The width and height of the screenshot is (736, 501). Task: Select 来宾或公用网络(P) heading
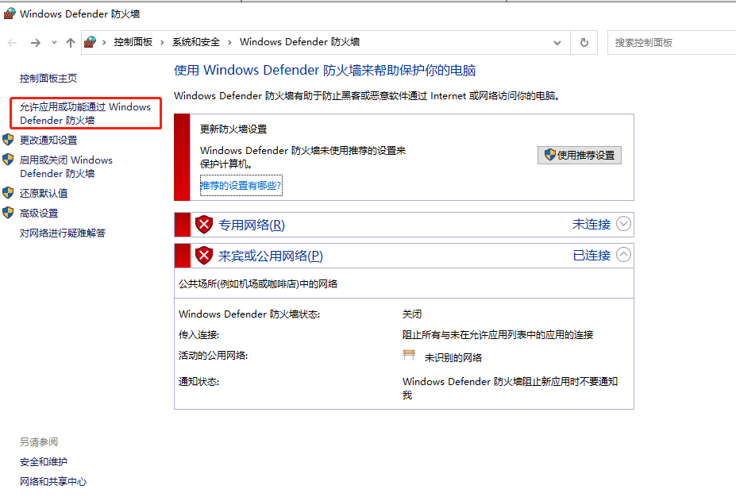click(271, 256)
